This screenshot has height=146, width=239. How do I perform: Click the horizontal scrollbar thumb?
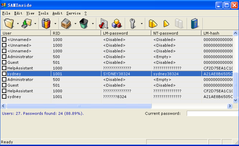(79, 106)
